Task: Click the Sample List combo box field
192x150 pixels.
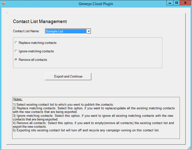Action: 66,31
